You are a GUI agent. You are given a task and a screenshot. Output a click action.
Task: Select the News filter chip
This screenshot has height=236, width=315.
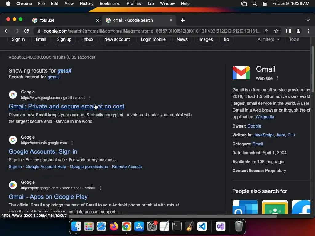click(182, 39)
